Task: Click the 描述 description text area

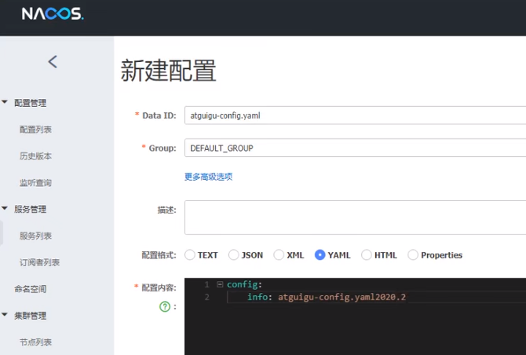Action: (x=355, y=217)
